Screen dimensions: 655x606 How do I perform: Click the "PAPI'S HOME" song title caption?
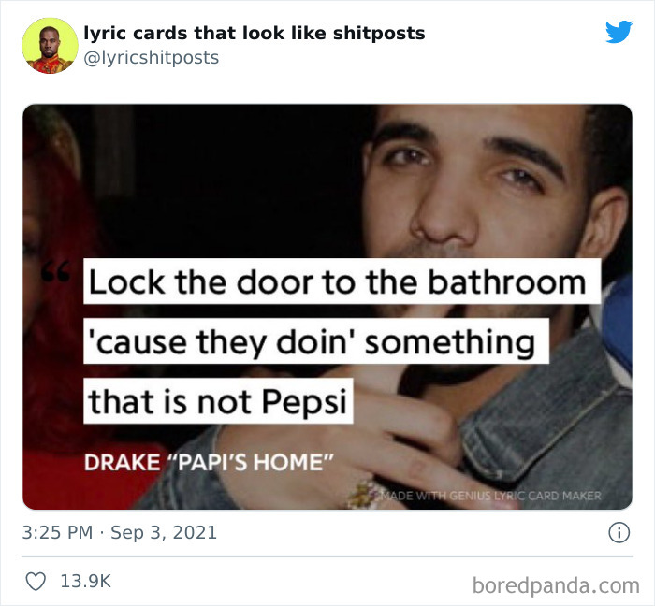pos(252,462)
